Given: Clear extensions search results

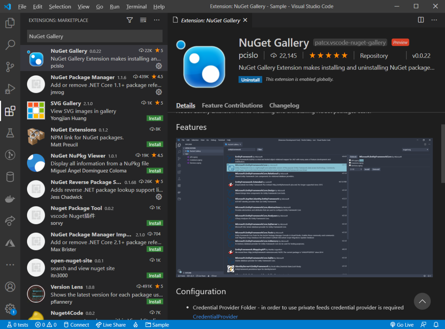Looking at the screenshot, I should tap(143, 20).
